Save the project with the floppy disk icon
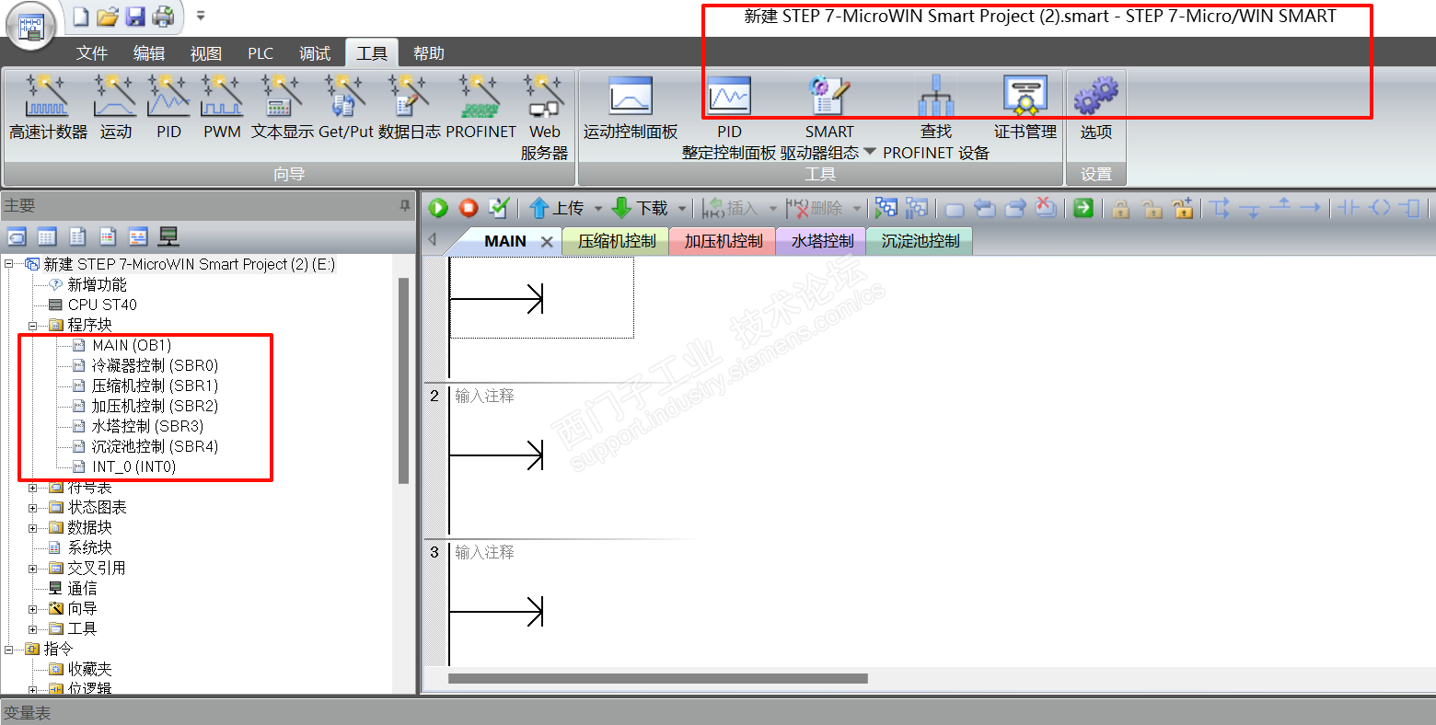The height and width of the screenshot is (725, 1436). tap(135, 17)
